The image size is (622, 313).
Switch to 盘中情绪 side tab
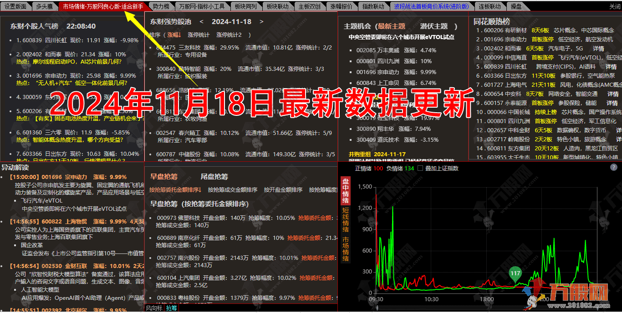345,191
